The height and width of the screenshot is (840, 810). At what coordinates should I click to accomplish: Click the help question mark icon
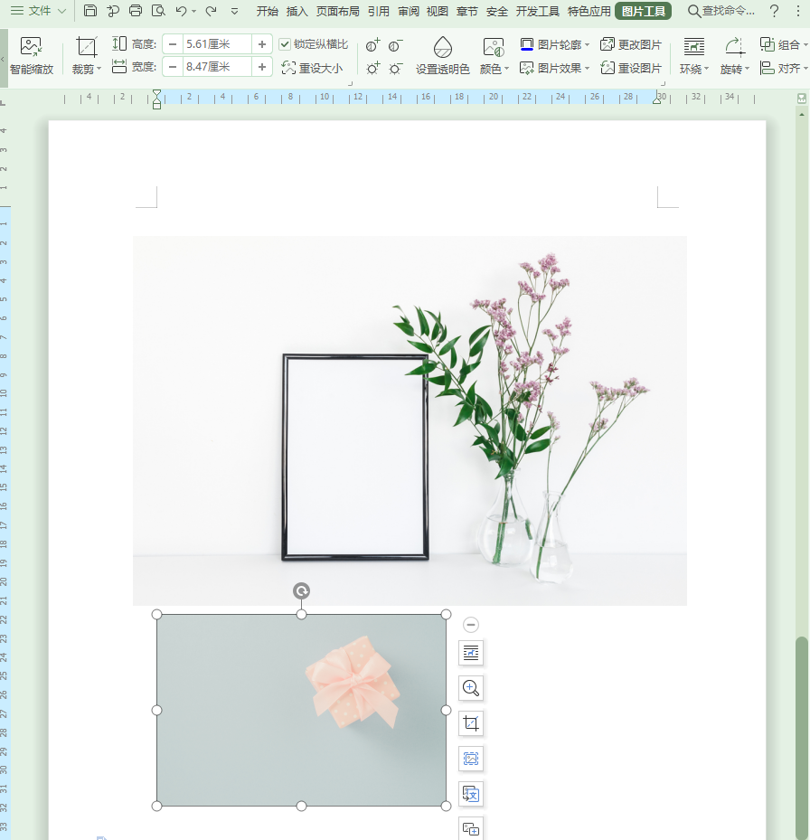coord(774,11)
